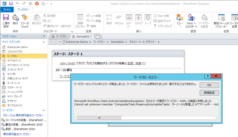Click the help ? button in dialog
The width and height of the screenshot is (238, 137).
208,76
